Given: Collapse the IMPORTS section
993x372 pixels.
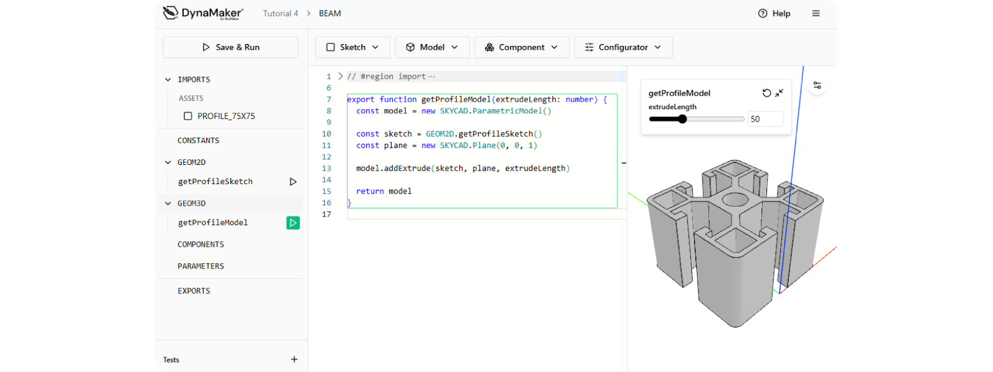Looking at the screenshot, I should click(x=168, y=79).
